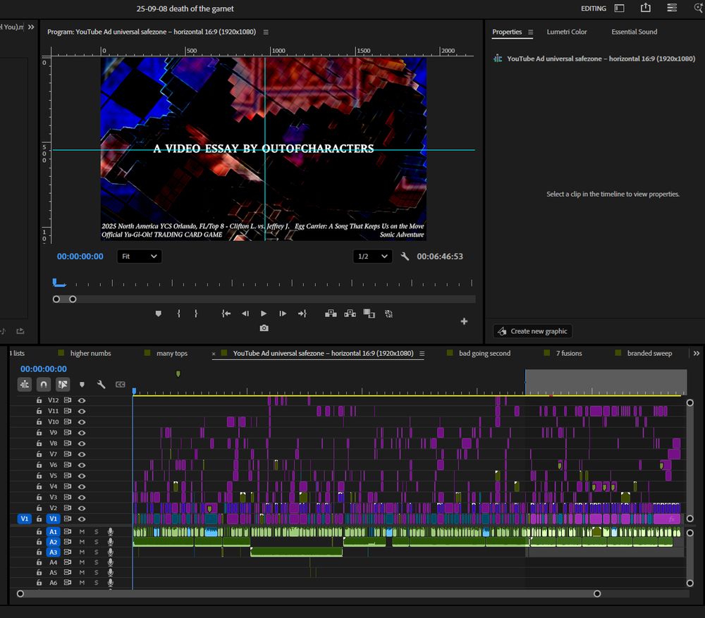Click the Extract icon in the Program monitor

[350, 313]
